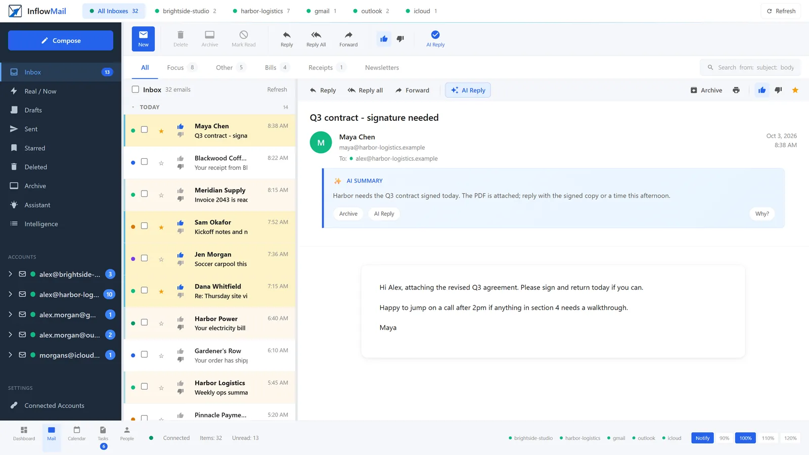This screenshot has height=455, width=809.
Task: Check the Harbor Power email checkbox
Action: tap(145, 322)
